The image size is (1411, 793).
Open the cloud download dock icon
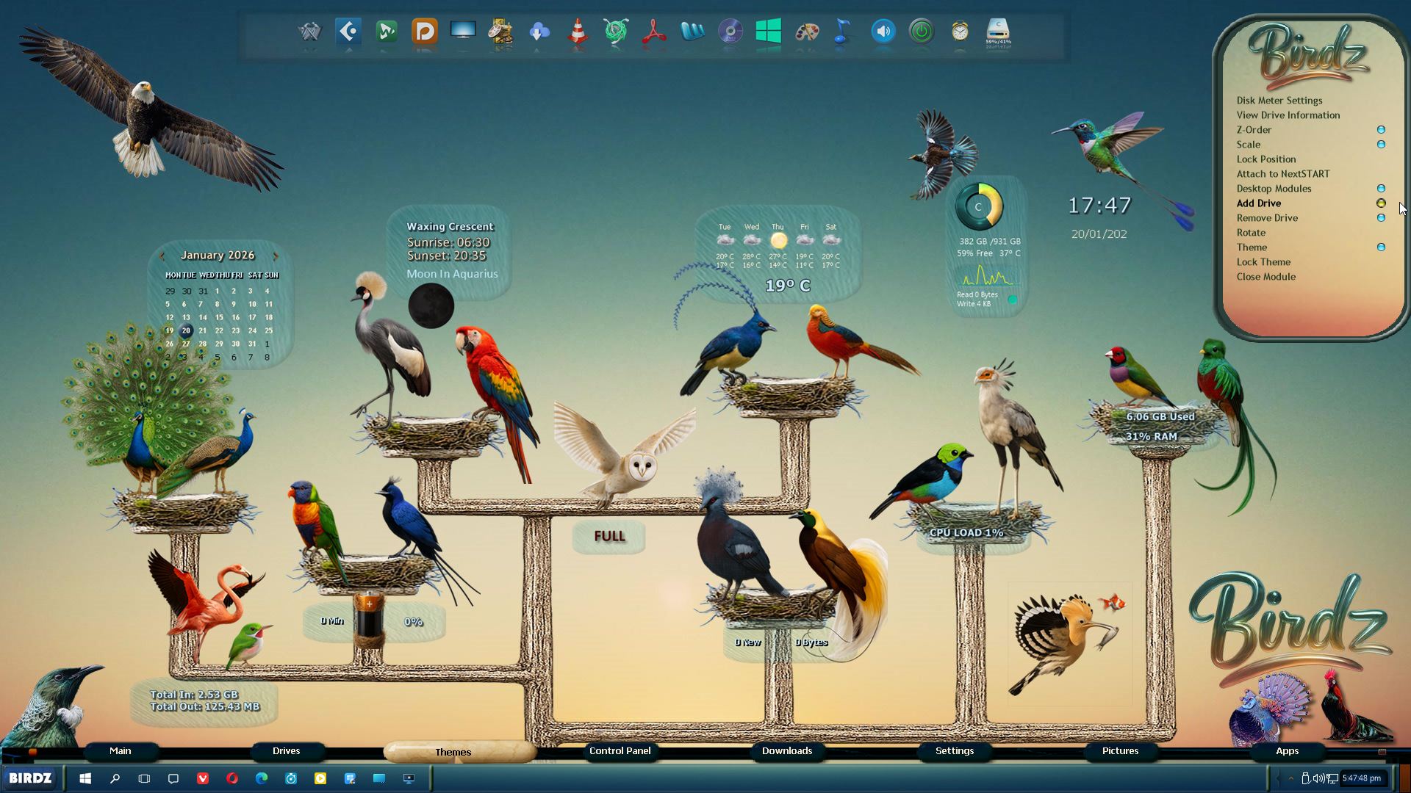click(539, 32)
